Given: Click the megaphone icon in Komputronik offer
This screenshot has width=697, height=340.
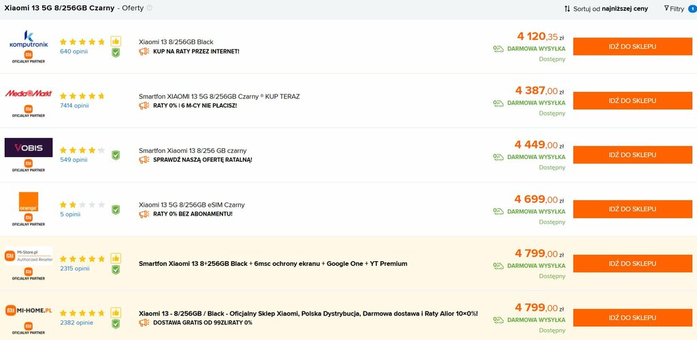Looking at the screenshot, I should pyautogui.click(x=144, y=52).
